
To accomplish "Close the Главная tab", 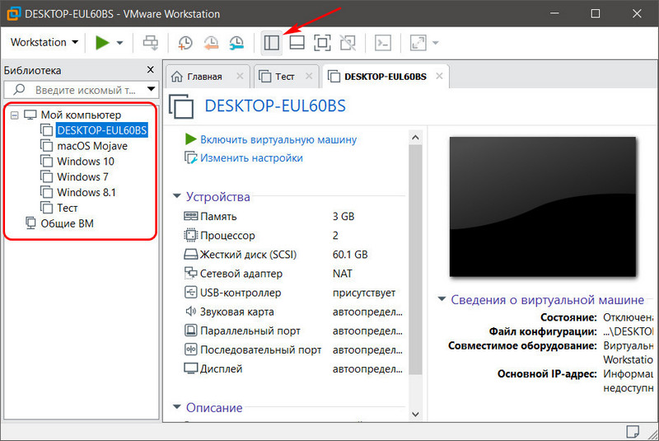I will click(x=240, y=76).
